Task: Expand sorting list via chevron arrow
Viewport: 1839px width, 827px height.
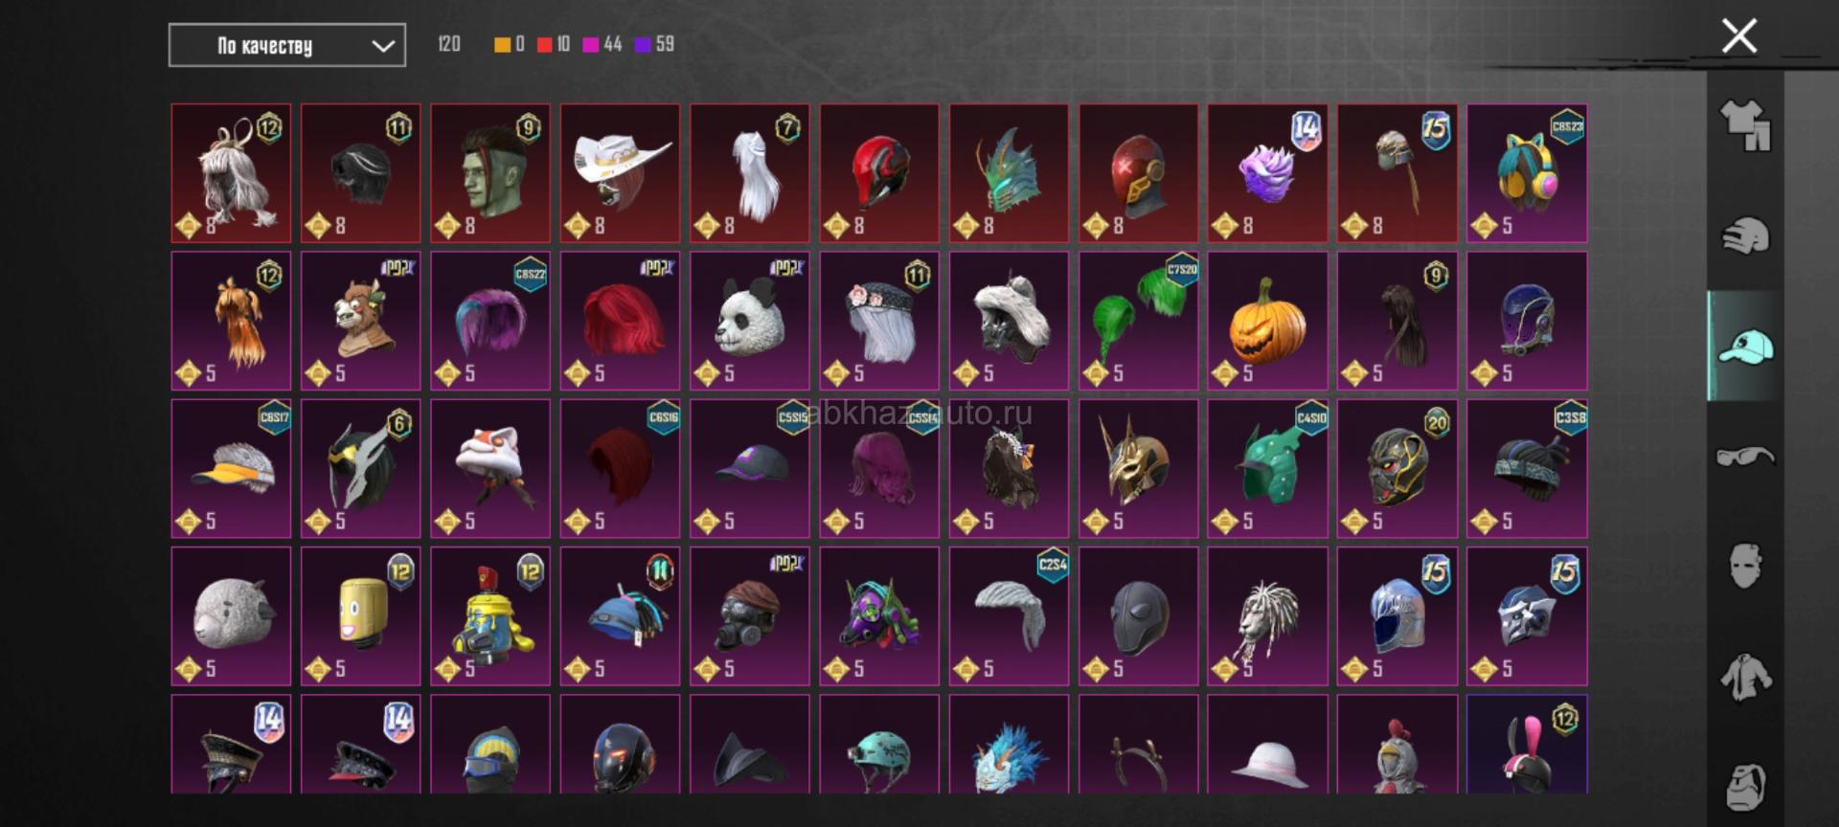Action: point(383,46)
